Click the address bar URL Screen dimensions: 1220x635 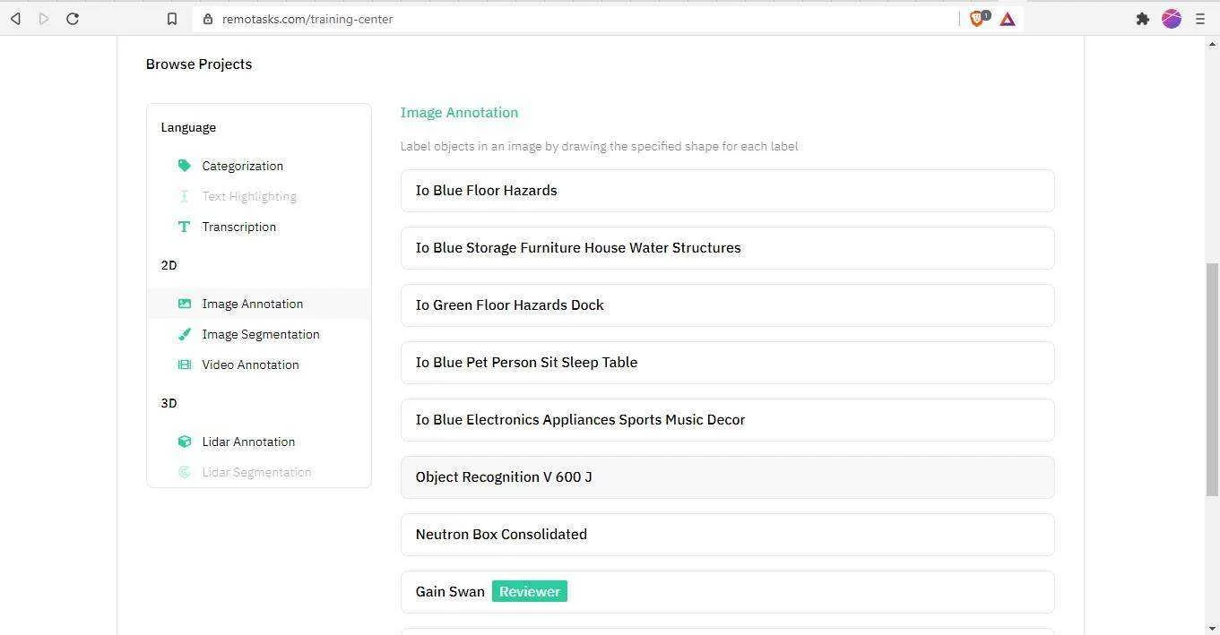[307, 19]
